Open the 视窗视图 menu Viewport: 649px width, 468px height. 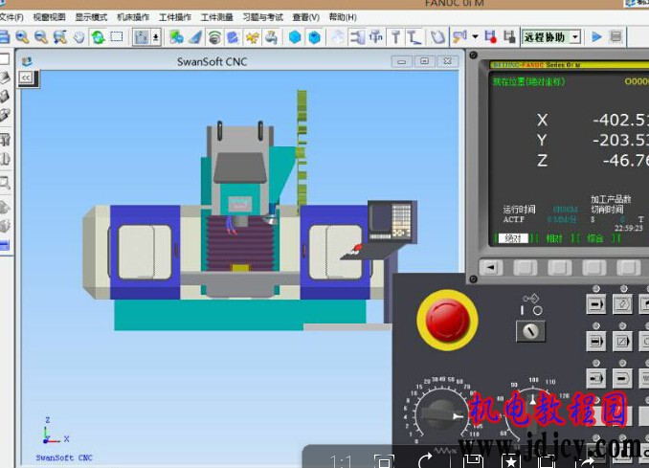(49, 17)
